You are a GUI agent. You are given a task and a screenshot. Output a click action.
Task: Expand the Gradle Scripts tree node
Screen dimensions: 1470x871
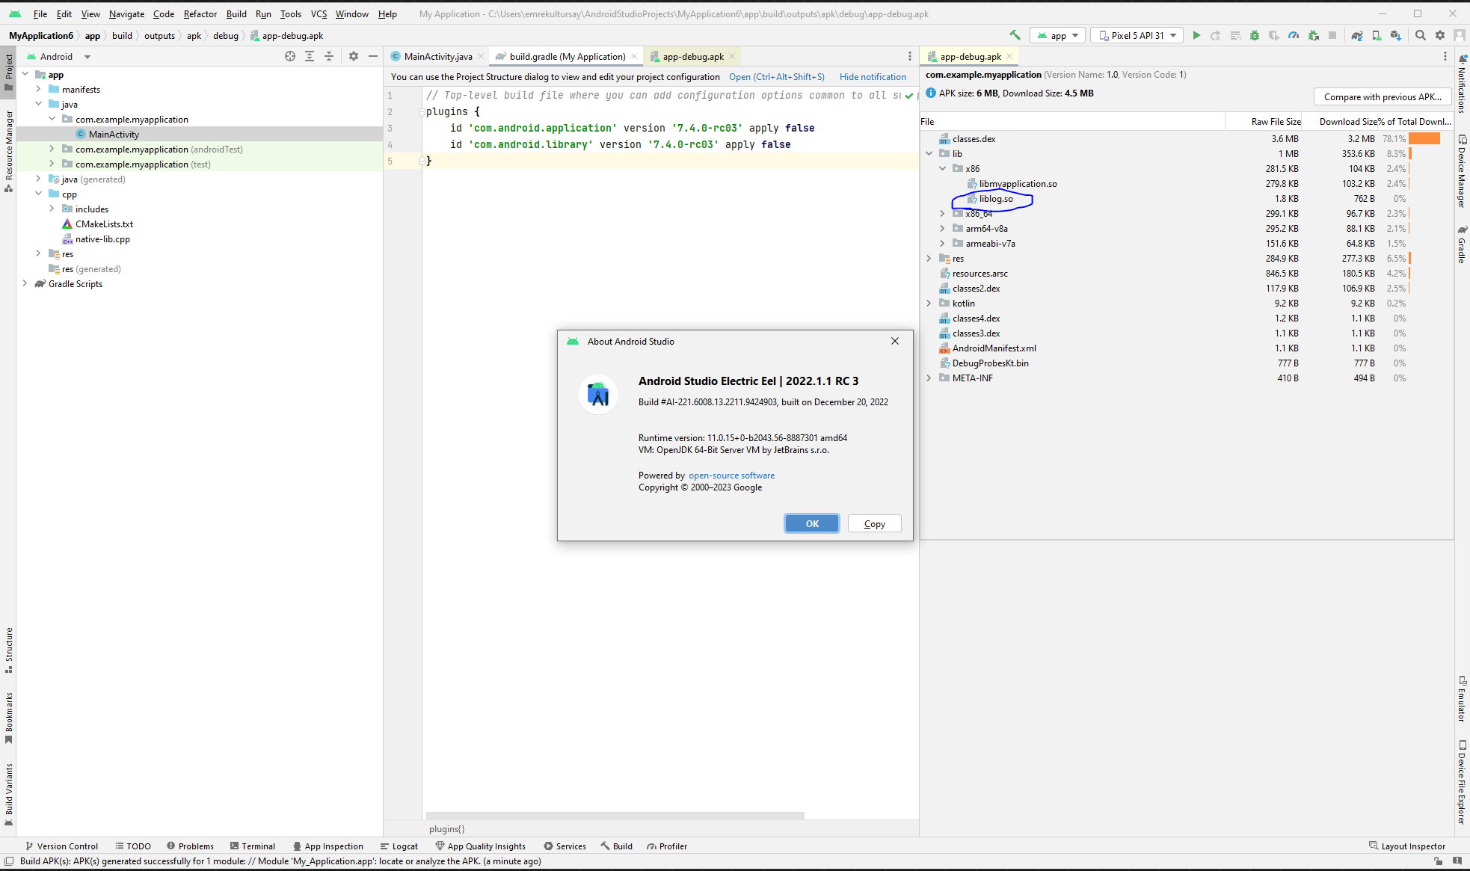coord(25,284)
